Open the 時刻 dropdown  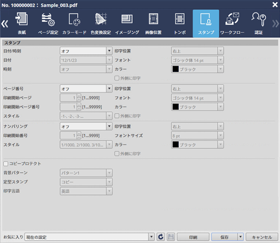click(x=86, y=69)
